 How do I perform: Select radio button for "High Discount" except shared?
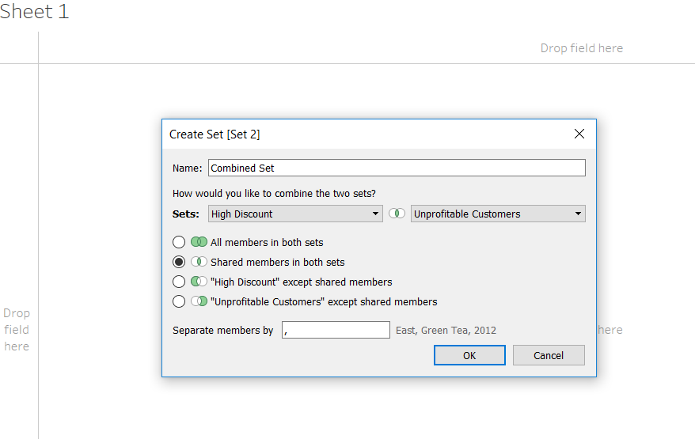tap(179, 282)
